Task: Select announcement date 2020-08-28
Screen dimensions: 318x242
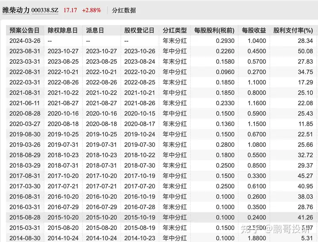Action: coord(25,114)
